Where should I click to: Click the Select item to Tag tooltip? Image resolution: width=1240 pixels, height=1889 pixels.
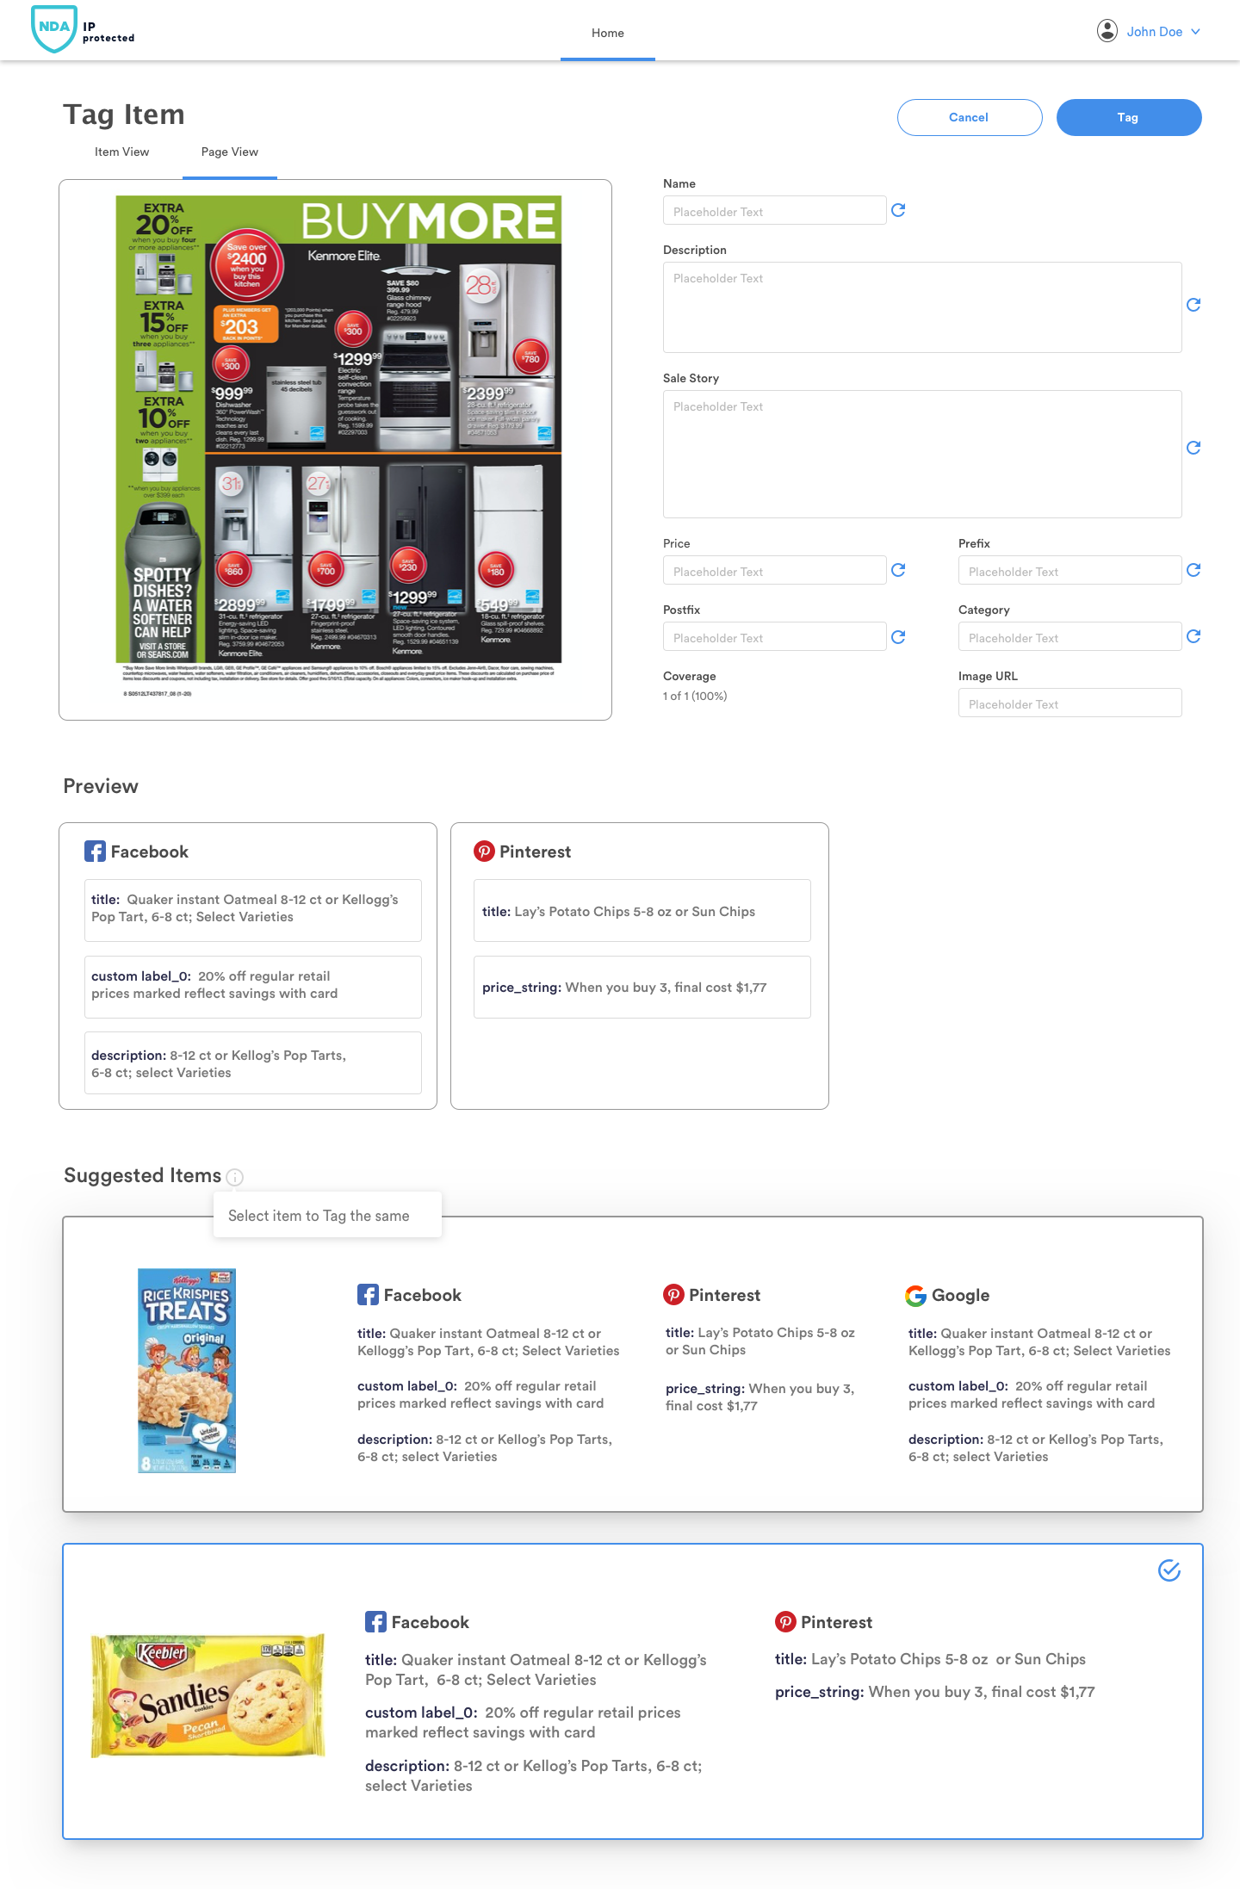click(x=327, y=1215)
